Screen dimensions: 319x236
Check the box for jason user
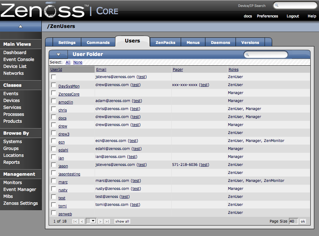pyautogui.click(x=53, y=164)
